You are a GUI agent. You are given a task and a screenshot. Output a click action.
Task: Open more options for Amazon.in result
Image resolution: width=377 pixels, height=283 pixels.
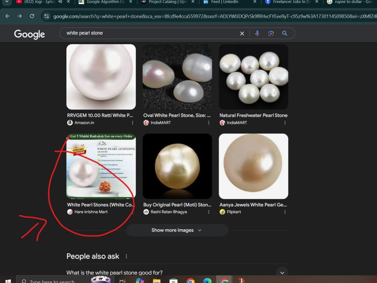pyautogui.click(x=132, y=123)
